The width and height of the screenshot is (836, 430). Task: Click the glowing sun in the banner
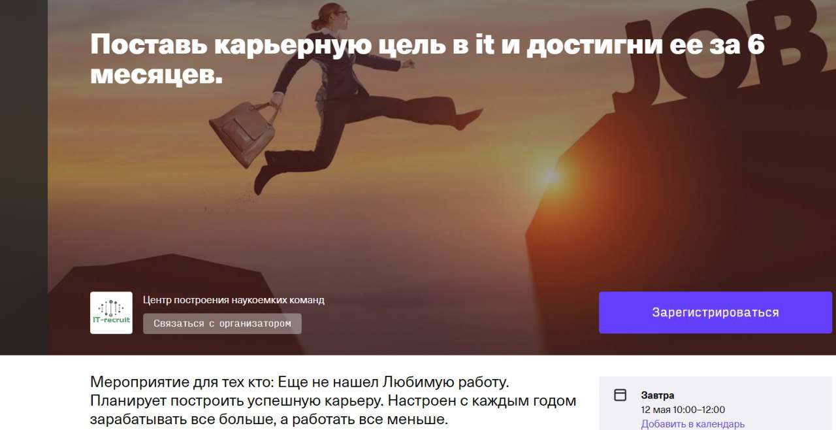tap(550, 175)
